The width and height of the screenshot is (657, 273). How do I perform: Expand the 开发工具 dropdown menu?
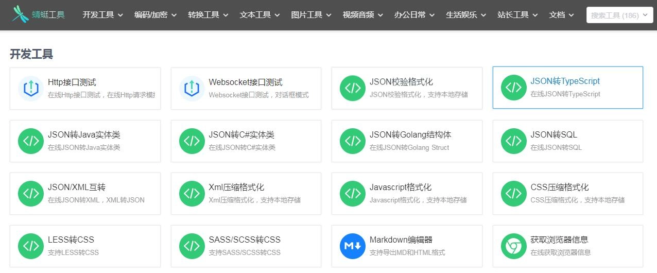102,15
